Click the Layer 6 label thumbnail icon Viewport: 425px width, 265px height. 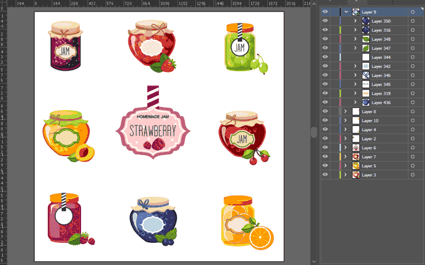pyautogui.click(x=356, y=148)
